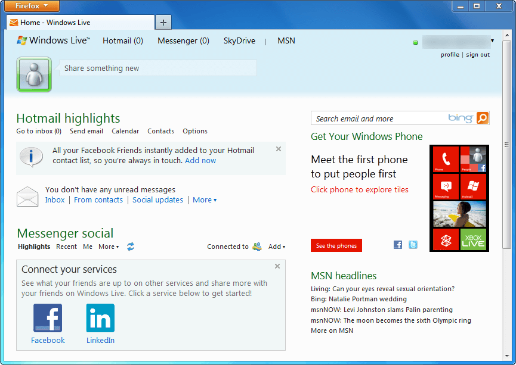Click the refresh icon in Messenger social

point(131,247)
